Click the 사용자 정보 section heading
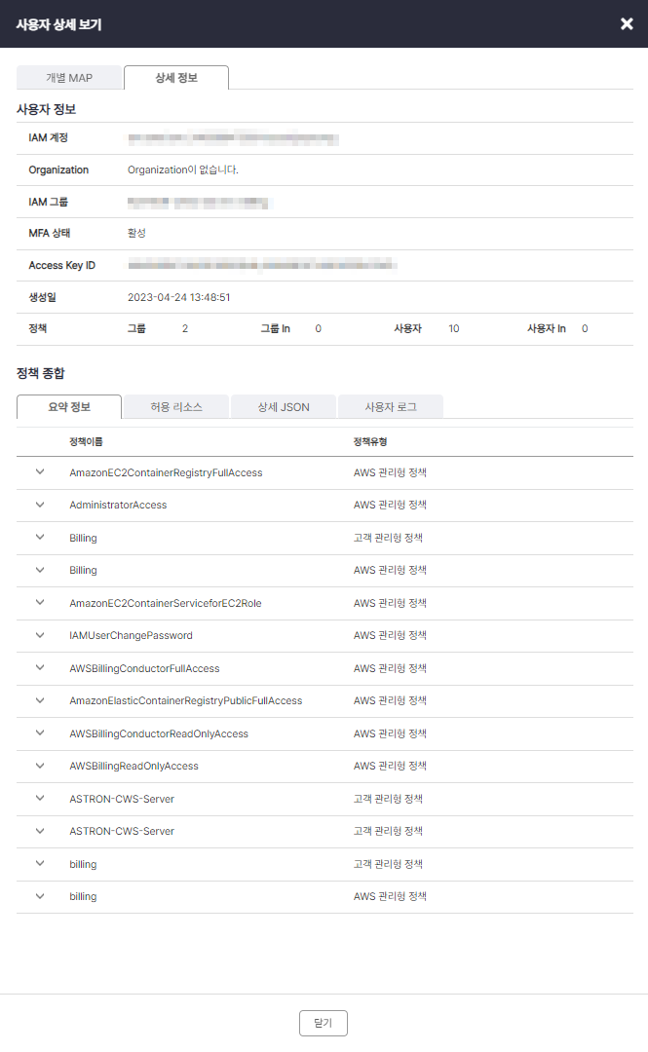The image size is (648, 1052). click(x=47, y=109)
